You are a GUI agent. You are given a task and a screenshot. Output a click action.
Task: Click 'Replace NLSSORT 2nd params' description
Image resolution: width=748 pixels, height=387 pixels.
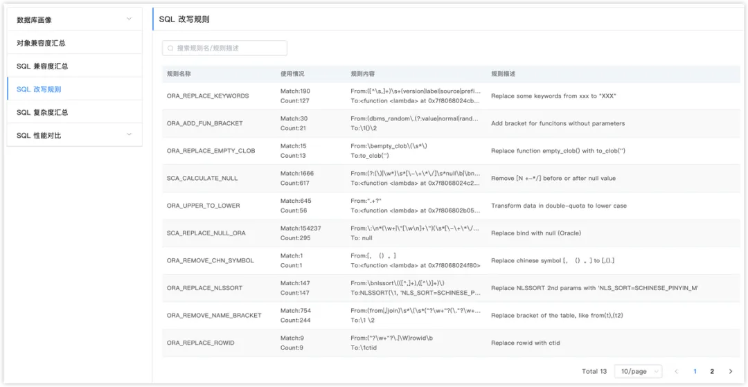(594, 288)
